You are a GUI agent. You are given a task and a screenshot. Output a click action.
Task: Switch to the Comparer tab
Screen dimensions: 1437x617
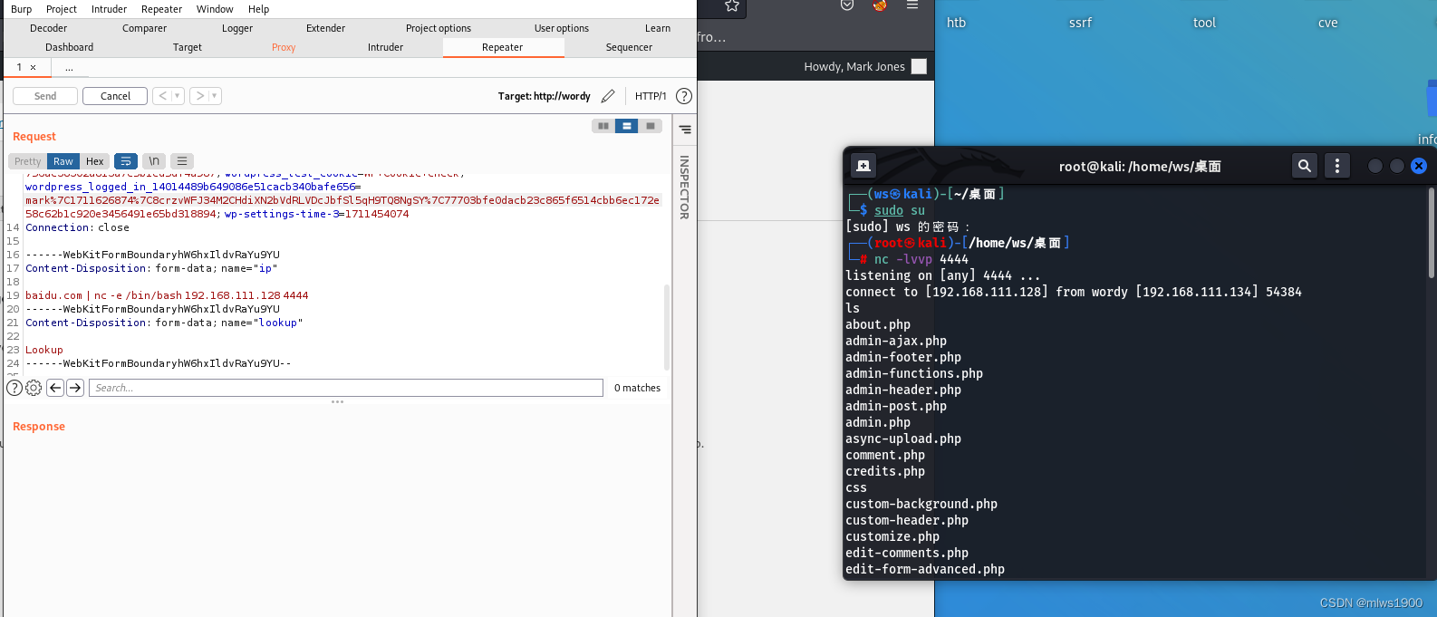[x=145, y=28]
